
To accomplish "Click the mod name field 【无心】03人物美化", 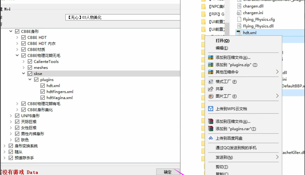I will click(123, 17).
